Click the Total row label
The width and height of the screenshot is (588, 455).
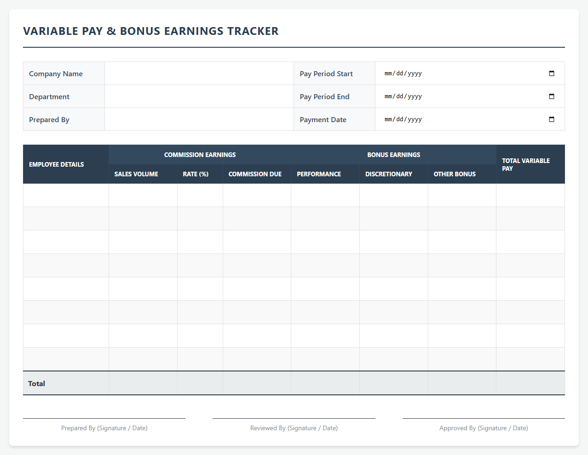(36, 383)
